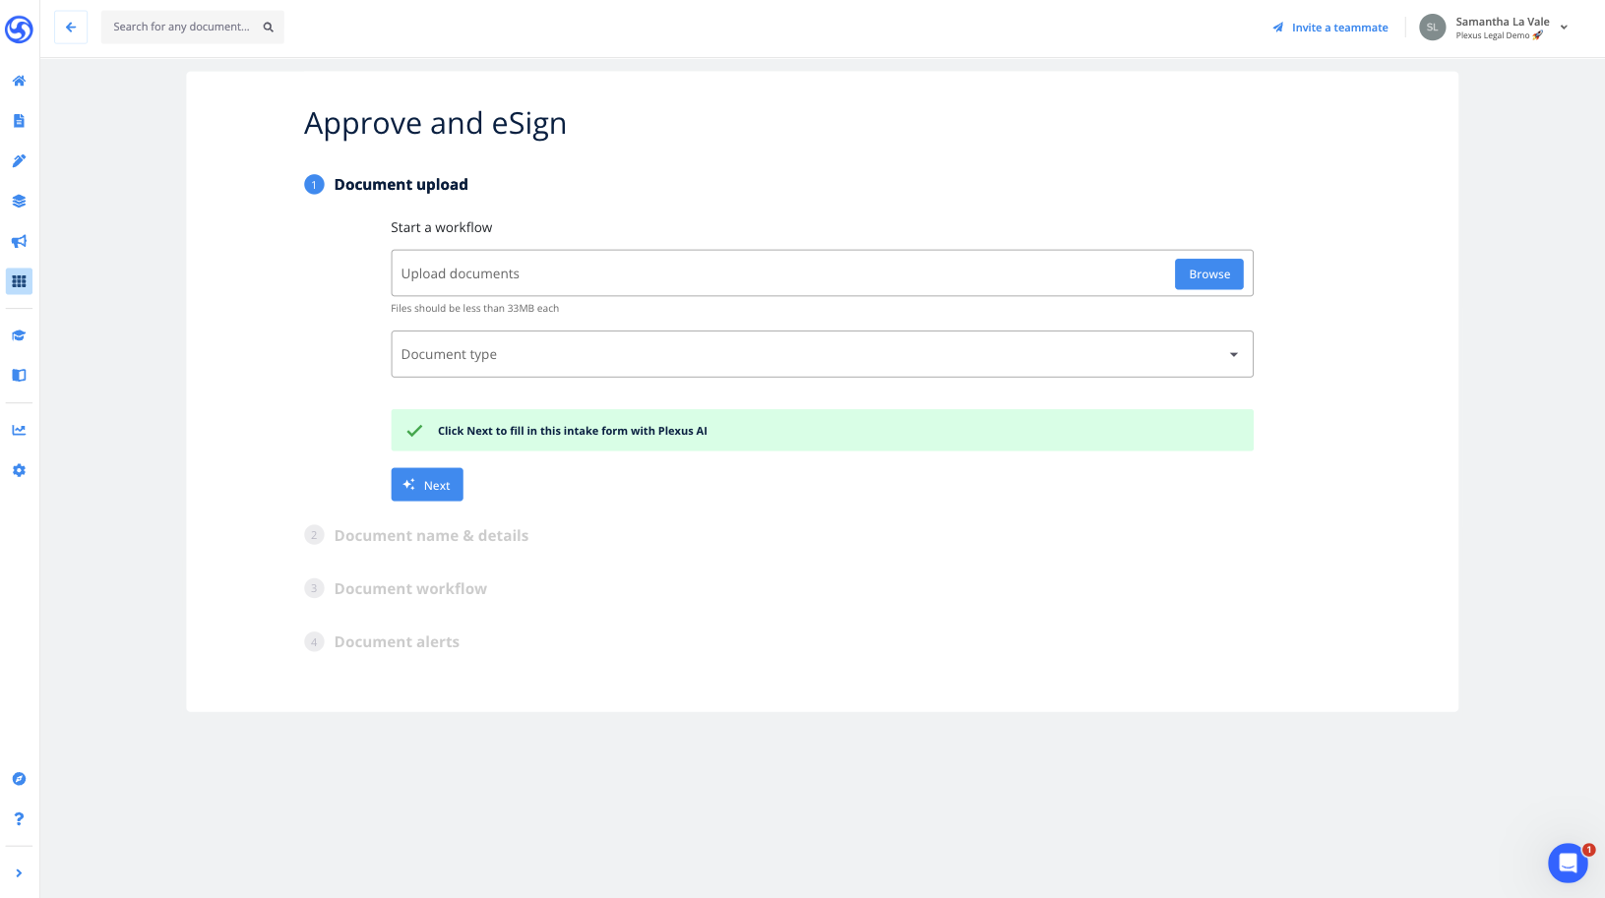Click the 'Click Next to fill in' notice
Image resolution: width=1605 pixels, height=898 pixels.
coord(822,431)
